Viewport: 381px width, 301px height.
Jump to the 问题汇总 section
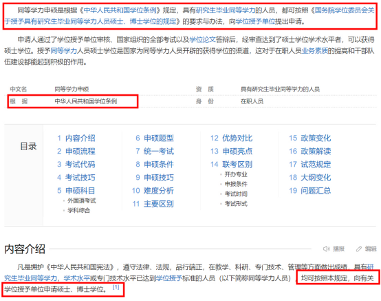pos(316,191)
